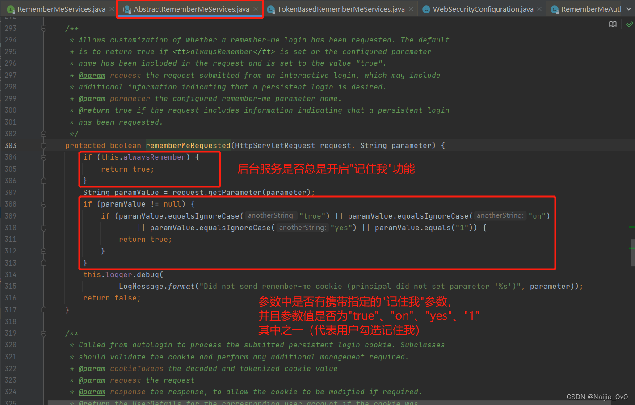Place cursor on alwaysRemember in line 304
The image size is (635, 405).
155,157
